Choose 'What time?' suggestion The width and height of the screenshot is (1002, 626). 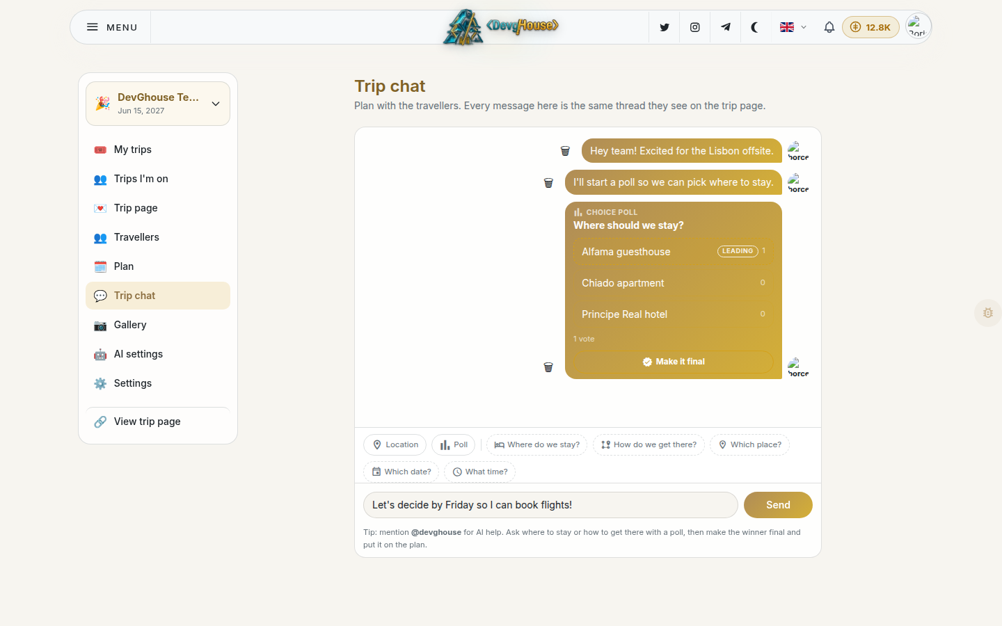[x=479, y=472]
